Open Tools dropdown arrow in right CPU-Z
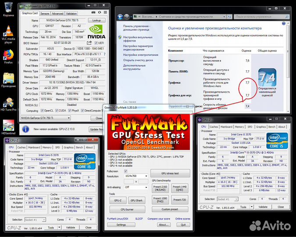This screenshot has height=237, width=296. coord(251,207)
